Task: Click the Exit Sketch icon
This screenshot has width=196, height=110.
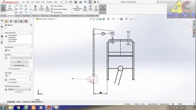Action: [3, 8]
